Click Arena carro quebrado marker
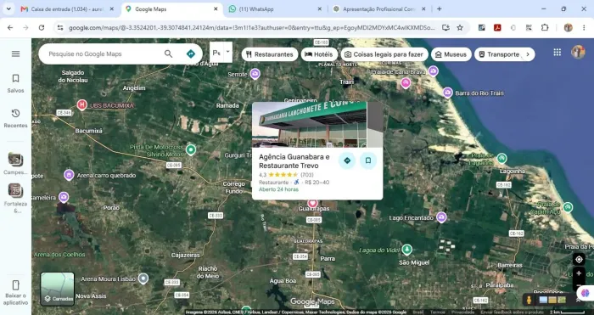The image size is (594, 315). (69, 175)
